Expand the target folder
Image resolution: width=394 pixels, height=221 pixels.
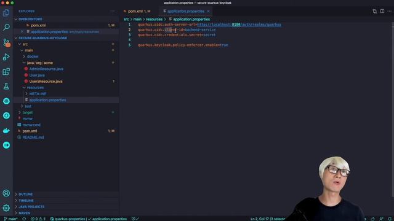27,112
